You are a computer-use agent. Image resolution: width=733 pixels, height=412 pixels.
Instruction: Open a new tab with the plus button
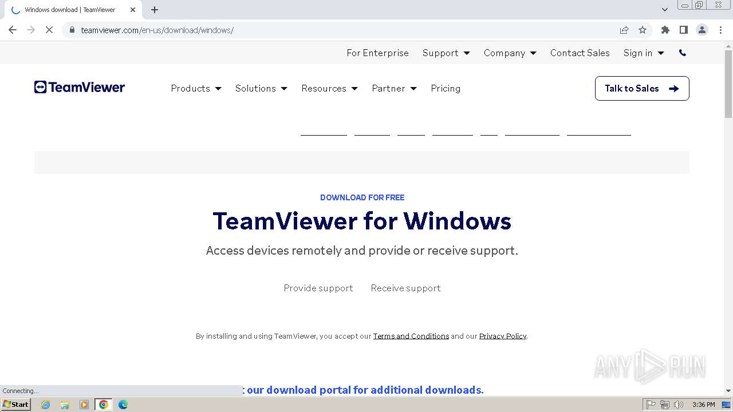[x=155, y=10]
